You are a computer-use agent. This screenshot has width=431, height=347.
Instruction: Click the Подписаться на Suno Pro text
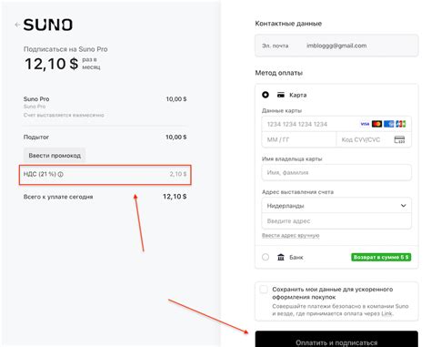65,49
